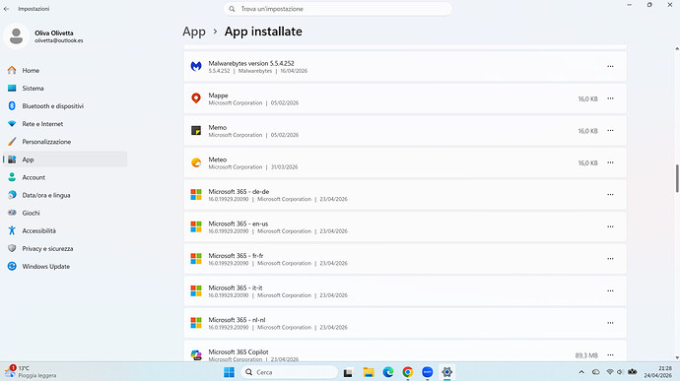Click the back arrow in Impostazioni
This screenshot has height=381, width=680.
pyautogui.click(x=7, y=9)
